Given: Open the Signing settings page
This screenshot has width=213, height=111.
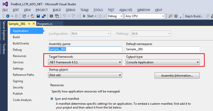Looking at the screenshot, I should [18, 81].
